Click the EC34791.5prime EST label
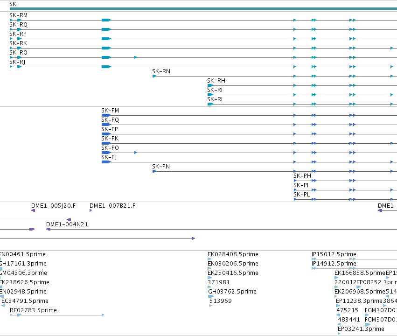The height and width of the screenshot is (336, 397). [25, 301]
